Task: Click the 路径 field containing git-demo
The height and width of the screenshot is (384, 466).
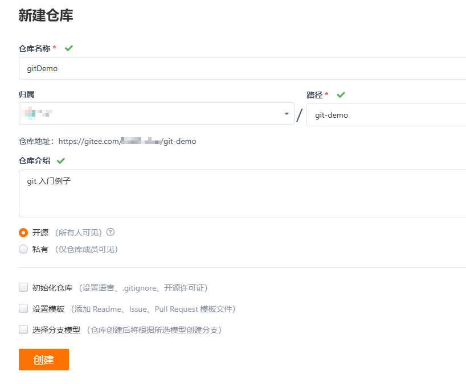Action: pos(386,115)
